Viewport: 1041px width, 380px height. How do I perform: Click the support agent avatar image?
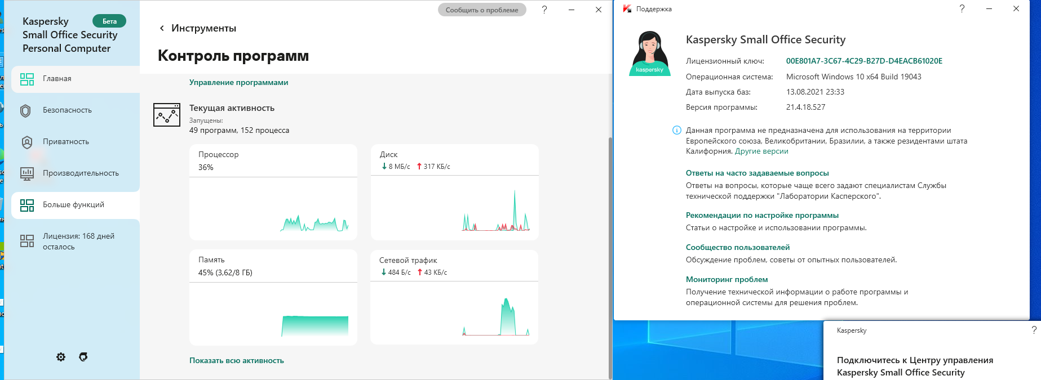pyautogui.click(x=650, y=53)
